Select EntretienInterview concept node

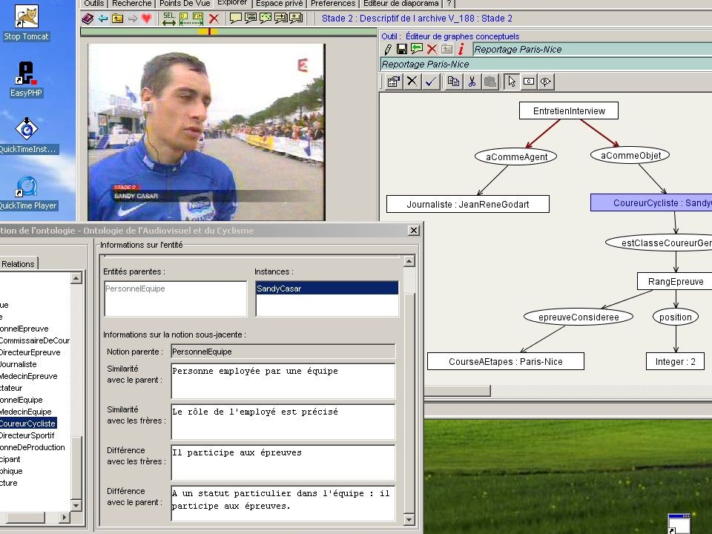point(569,111)
